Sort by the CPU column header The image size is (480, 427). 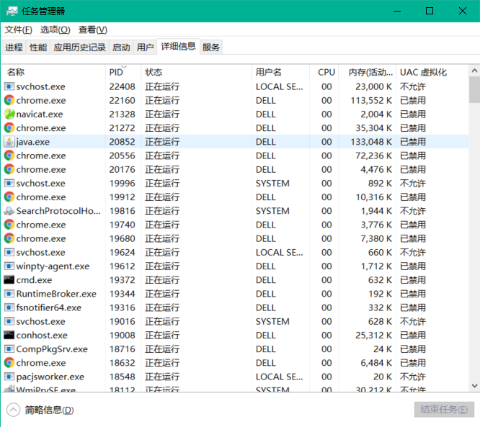(324, 72)
